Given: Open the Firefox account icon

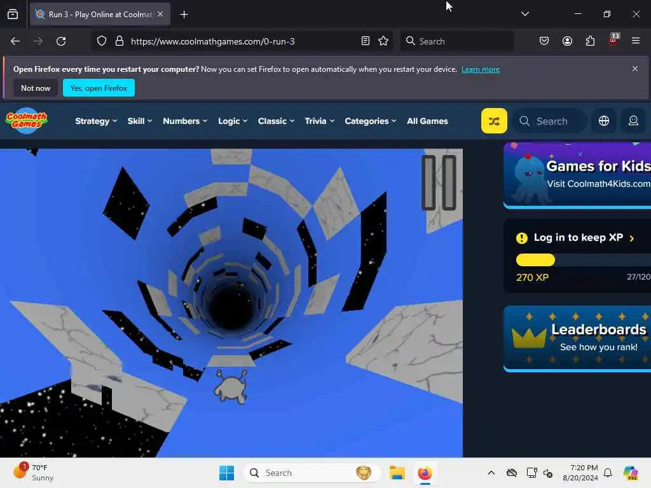Looking at the screenshot, I should click(x=567, y=41).
